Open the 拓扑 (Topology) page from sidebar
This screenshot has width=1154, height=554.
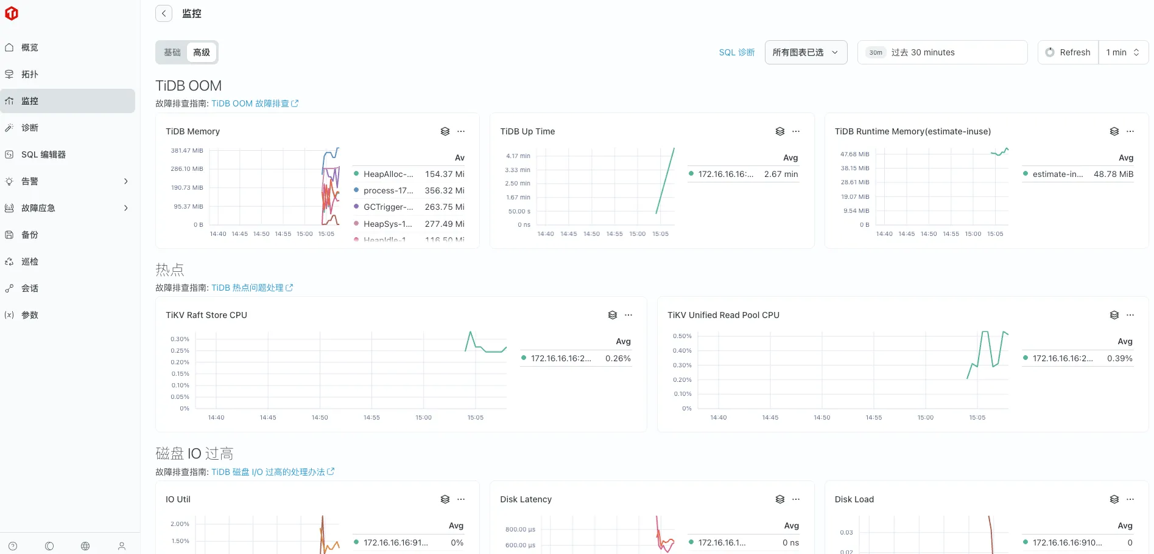coord(29,74)
